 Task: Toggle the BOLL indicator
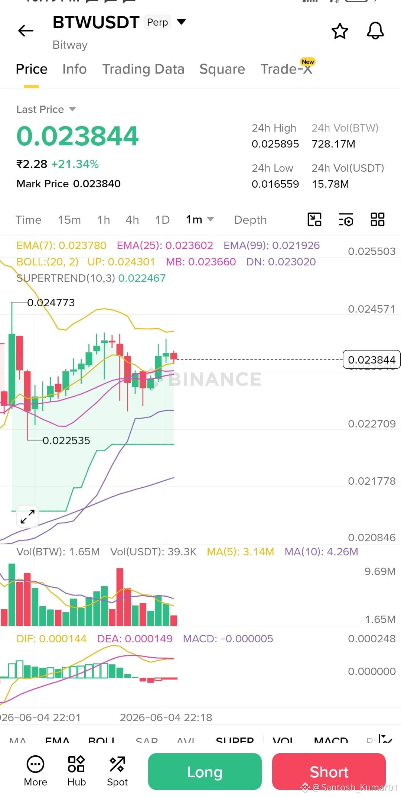coord(101,740)
